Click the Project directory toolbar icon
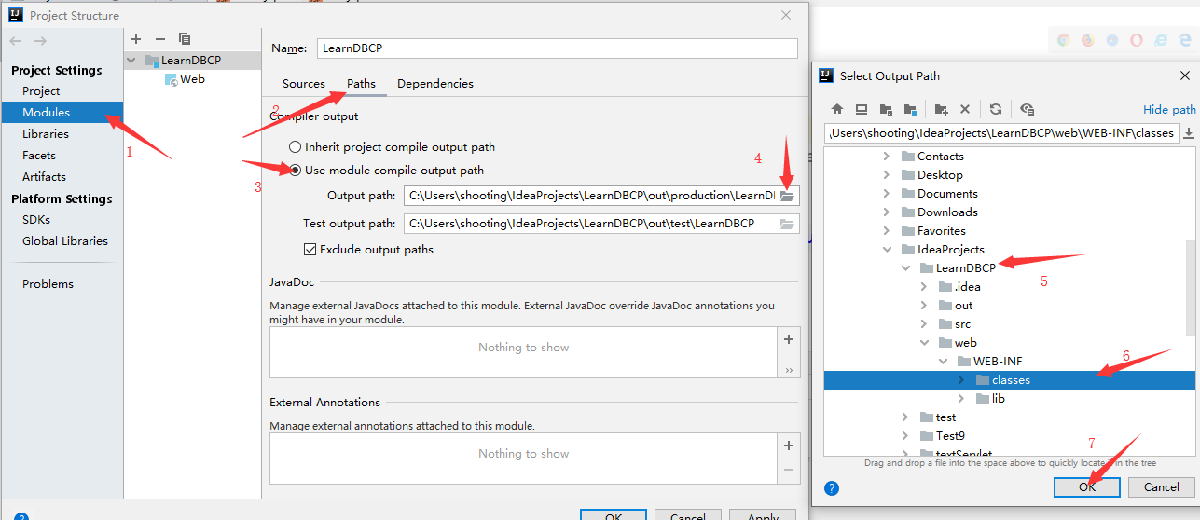The width and height of the screenshot is (1200, 520). tap(886, 109)
